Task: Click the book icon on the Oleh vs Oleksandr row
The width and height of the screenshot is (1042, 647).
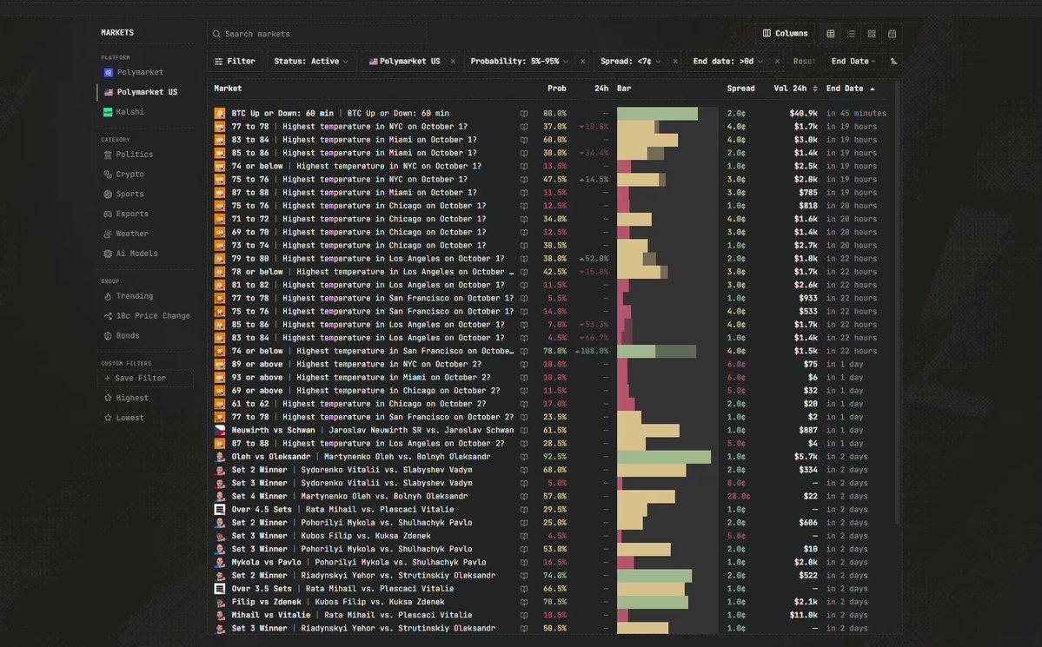Action: pos(524,457)
